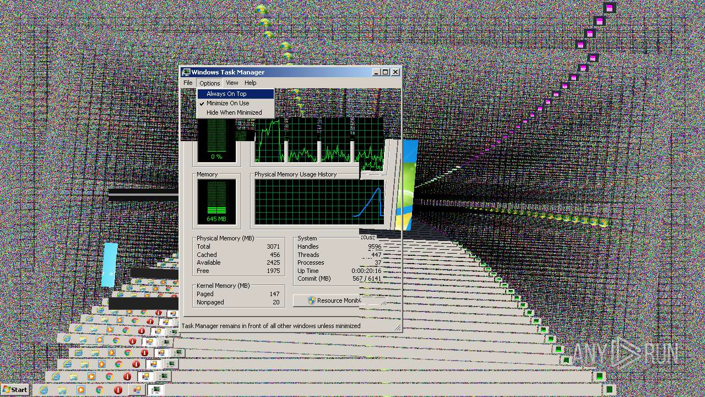Viewport: 705px width, 397px height.
Task: Click the Physical Memory Usage History graph
Action: click(319, 202)
